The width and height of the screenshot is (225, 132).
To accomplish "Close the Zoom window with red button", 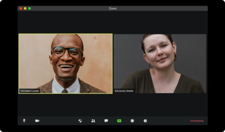I will (21, 9).
